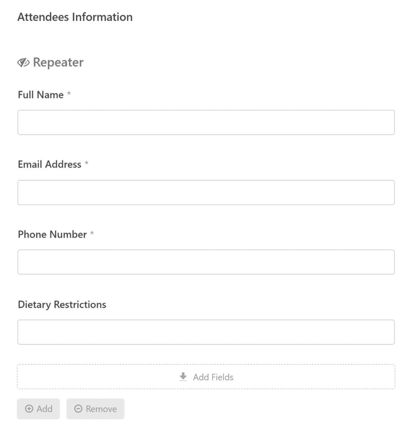Viewport: 407px width, 437px height.
Task: Click the minus circle icon on Remove
Action: click(78, 409)
